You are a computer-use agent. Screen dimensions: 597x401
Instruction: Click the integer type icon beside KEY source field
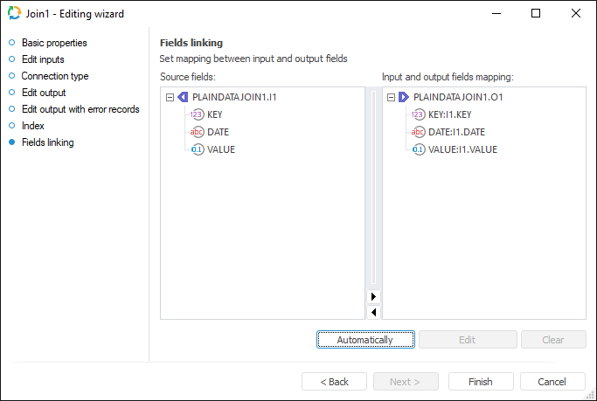pos(197,114)
